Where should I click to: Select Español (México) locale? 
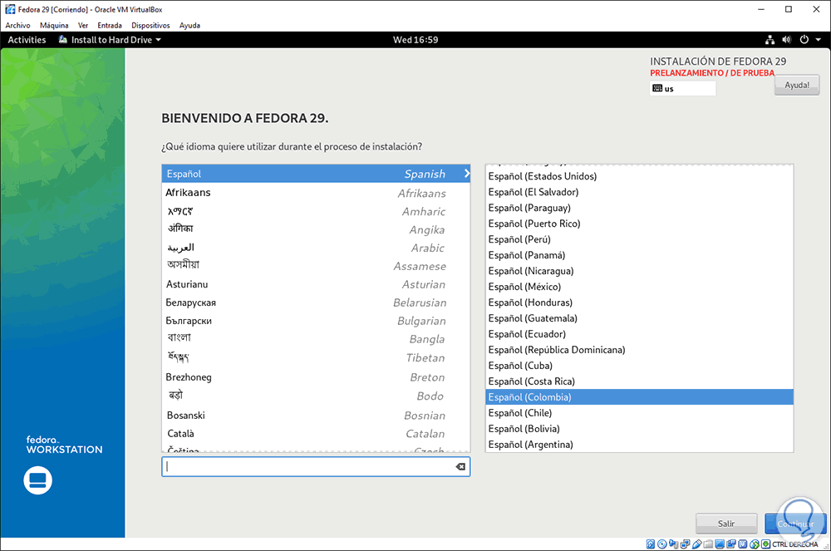coord(639,287)
